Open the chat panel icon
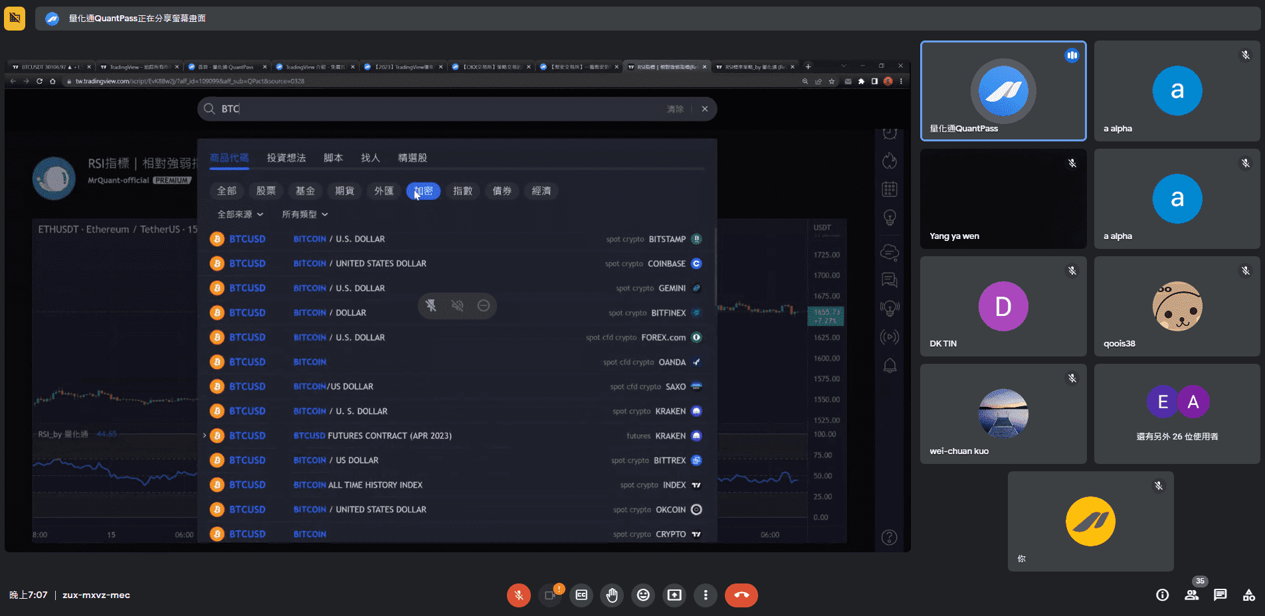The image size is (1265, 616). pos(1220,595)
